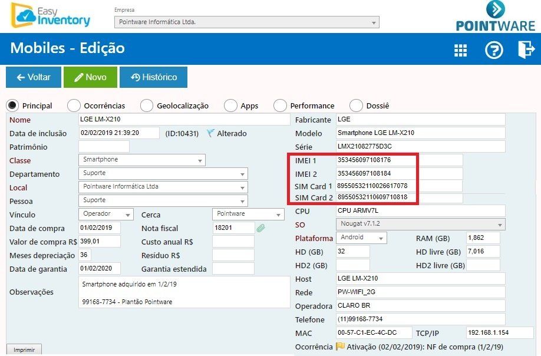Click the Operadora CLARO BR field

[421, 306]
